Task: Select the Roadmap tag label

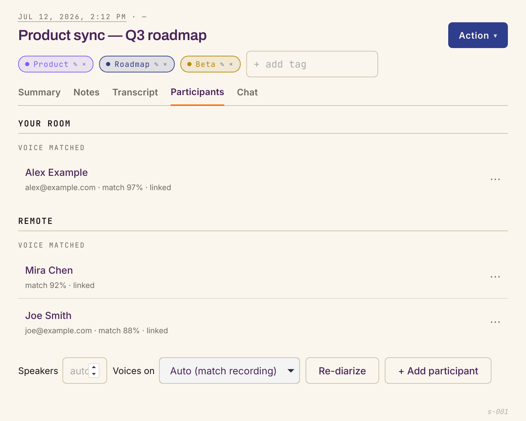Action: (x=132, y=64)
